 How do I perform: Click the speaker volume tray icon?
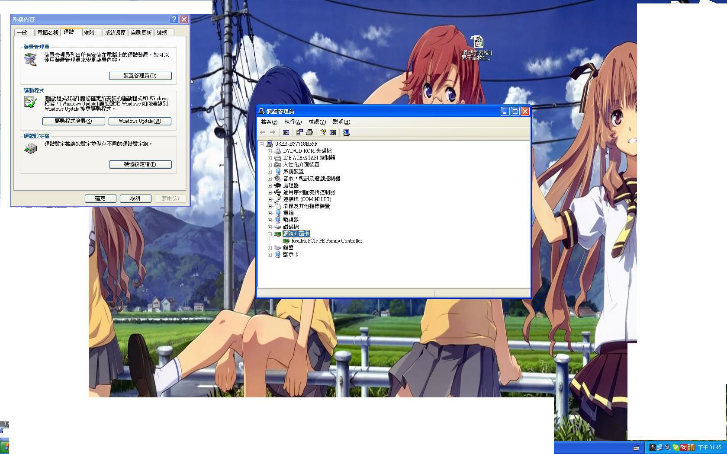click(x=668, y=448)
